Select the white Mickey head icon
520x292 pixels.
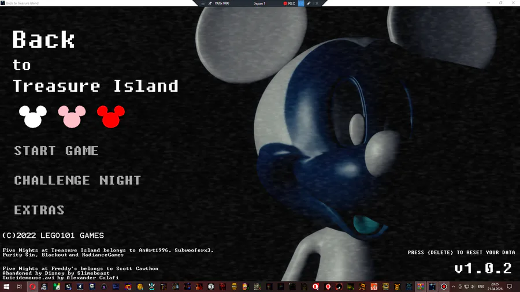33,117
